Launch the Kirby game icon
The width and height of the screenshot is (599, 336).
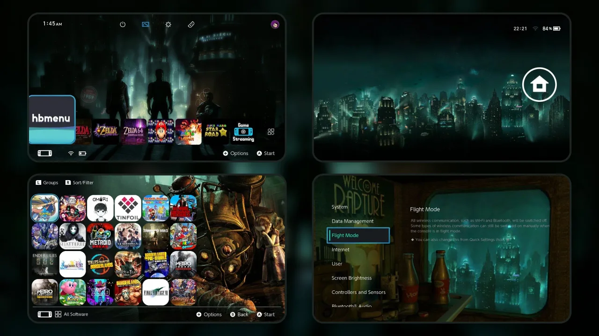click(73, 292)
